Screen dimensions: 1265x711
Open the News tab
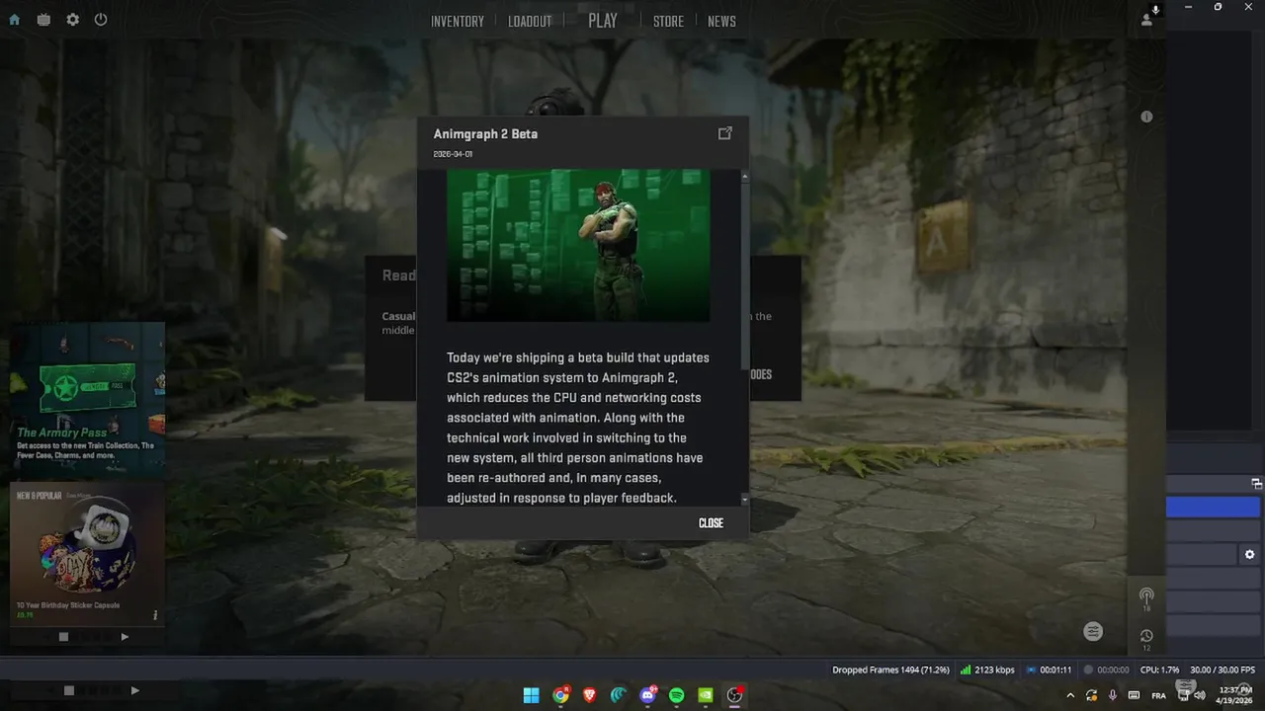point(721,21)
